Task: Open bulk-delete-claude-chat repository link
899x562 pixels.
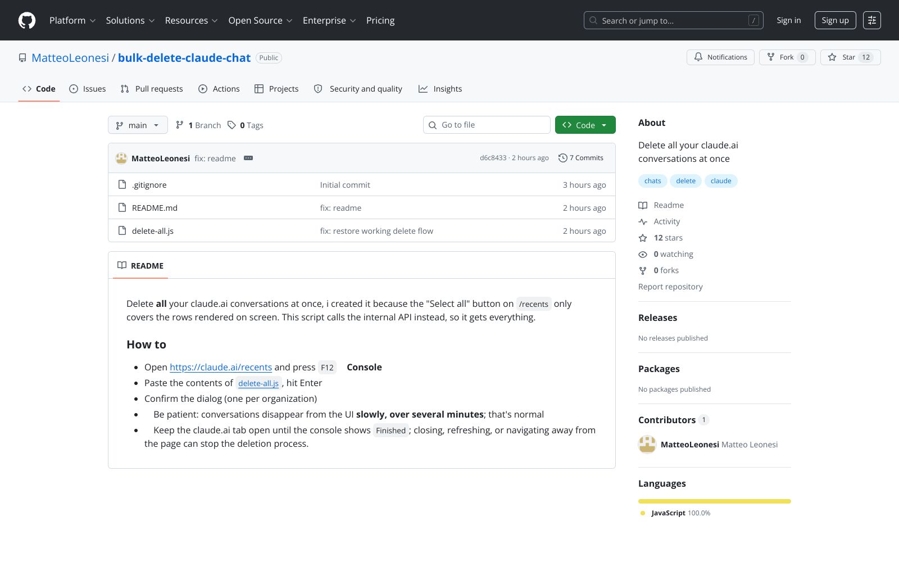Action: point(184,58)
